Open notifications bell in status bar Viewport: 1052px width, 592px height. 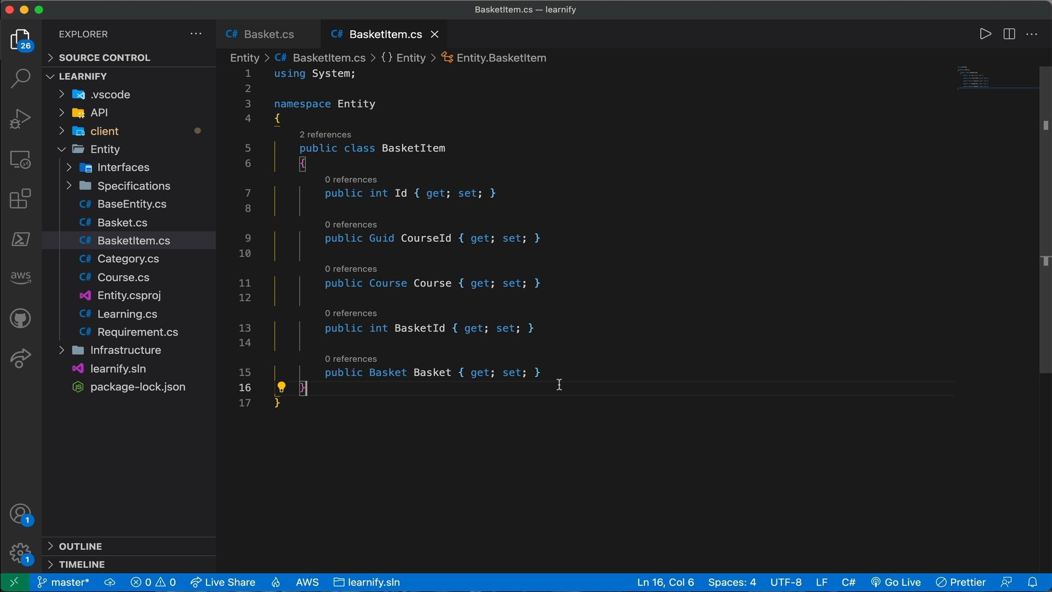click(x=1032, y=582)
